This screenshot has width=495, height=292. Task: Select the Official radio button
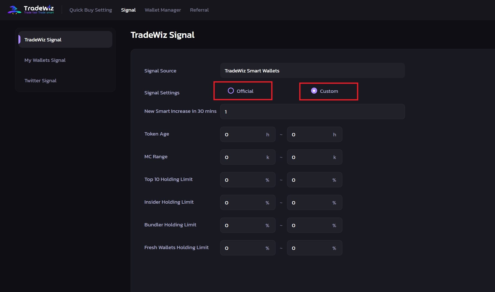tap(231, 91)
